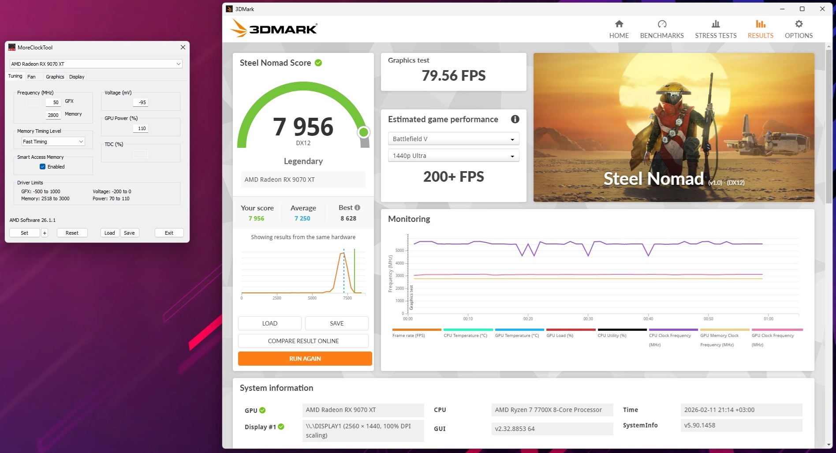Screen dimensions: 836x453
Task: Click the average score "7 250"
Action: [302, 218]
